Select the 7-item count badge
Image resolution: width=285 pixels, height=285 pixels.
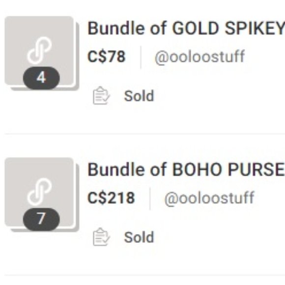tap(41, 219)
